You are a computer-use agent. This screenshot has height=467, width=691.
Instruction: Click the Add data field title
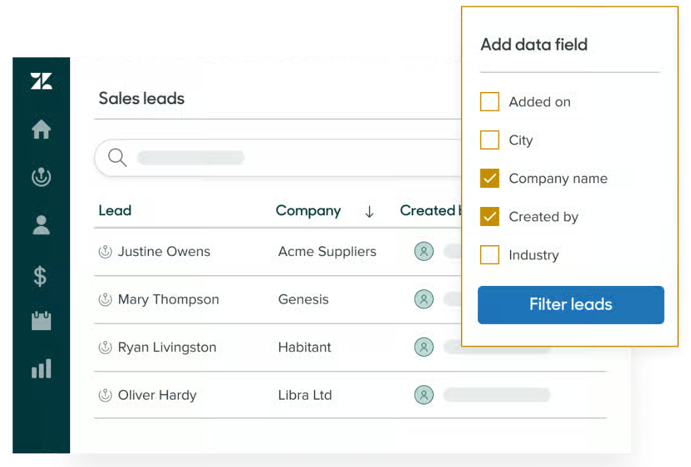[x=534, y=44]
